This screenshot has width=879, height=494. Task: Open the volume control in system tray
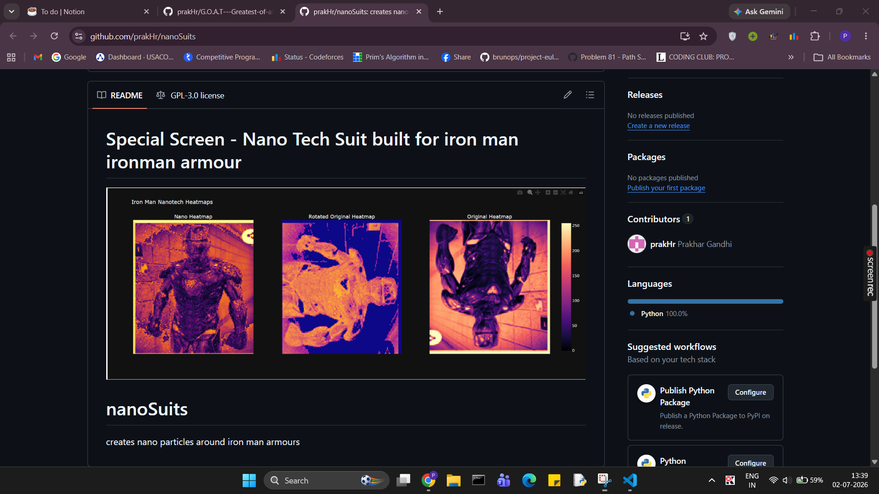tap(787, 480)
